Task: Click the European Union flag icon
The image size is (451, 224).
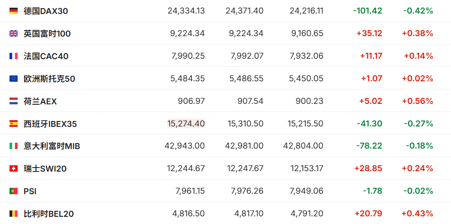Action: [x=14, y=79]
